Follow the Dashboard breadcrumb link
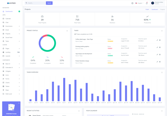 click(154, 9)
